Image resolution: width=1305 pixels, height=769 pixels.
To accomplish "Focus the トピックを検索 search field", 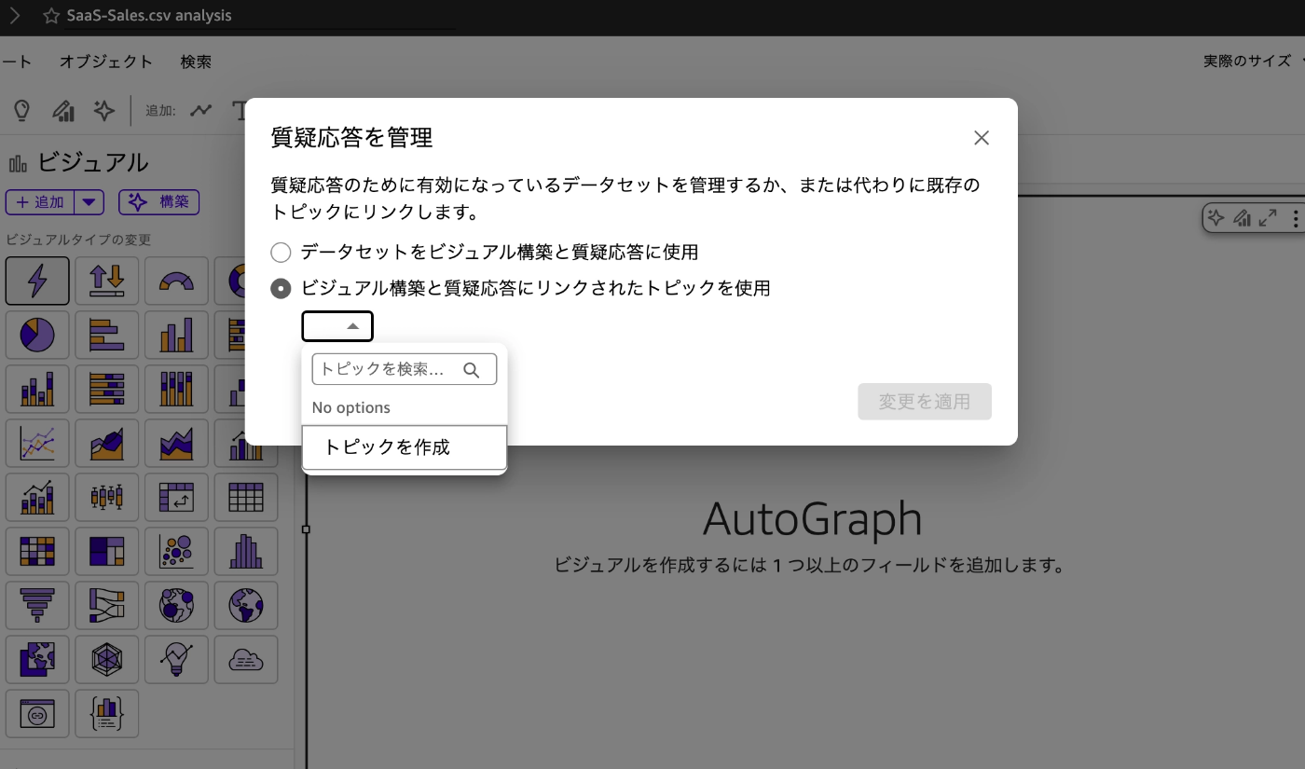I will point(405,369).
